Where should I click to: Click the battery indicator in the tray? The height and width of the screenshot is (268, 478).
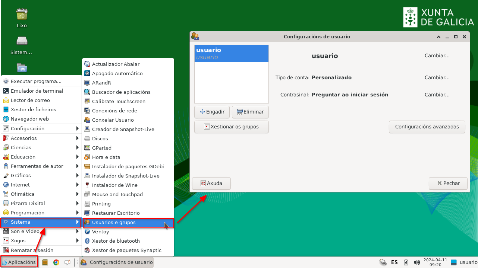point(405,262)
